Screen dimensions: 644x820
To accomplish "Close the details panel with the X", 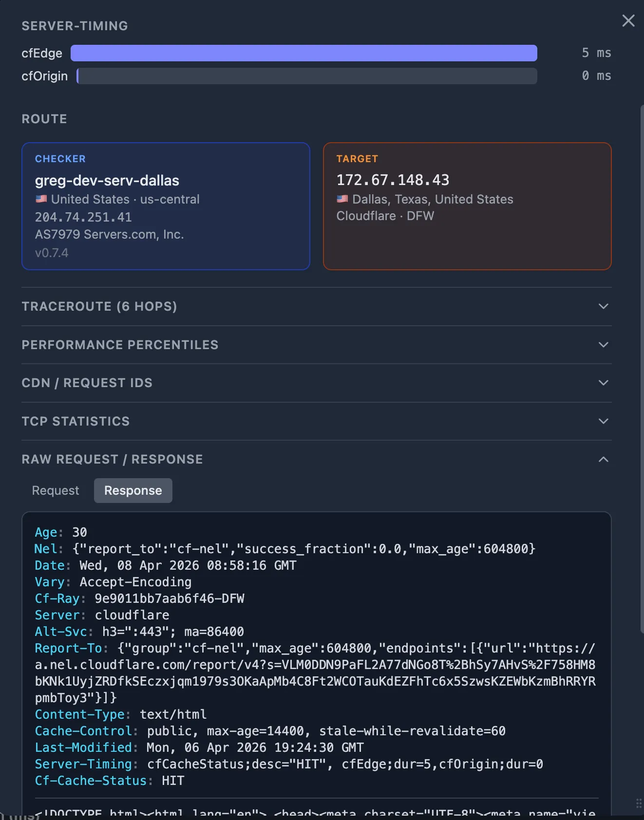I will coord(628,20).
